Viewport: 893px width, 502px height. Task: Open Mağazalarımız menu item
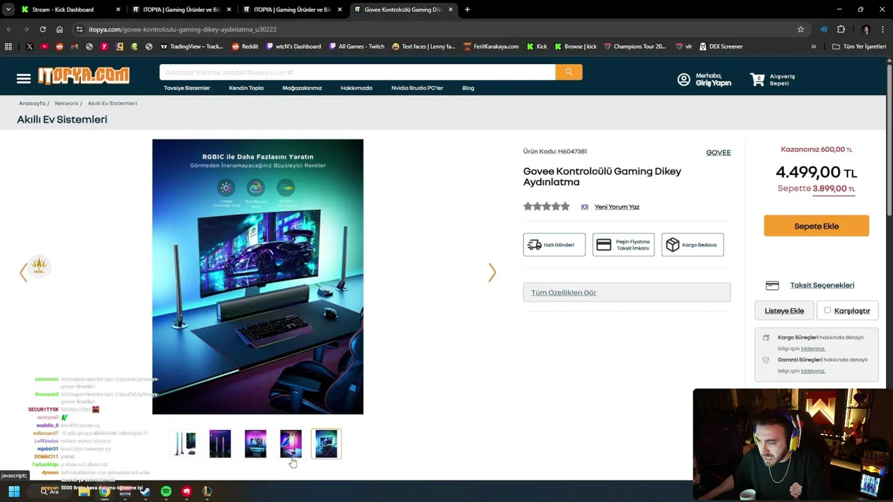tap(302, 88)
